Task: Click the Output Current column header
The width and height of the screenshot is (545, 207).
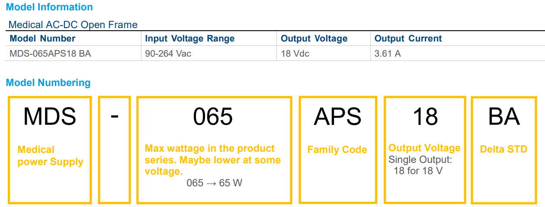Action: tap(408, 38)
